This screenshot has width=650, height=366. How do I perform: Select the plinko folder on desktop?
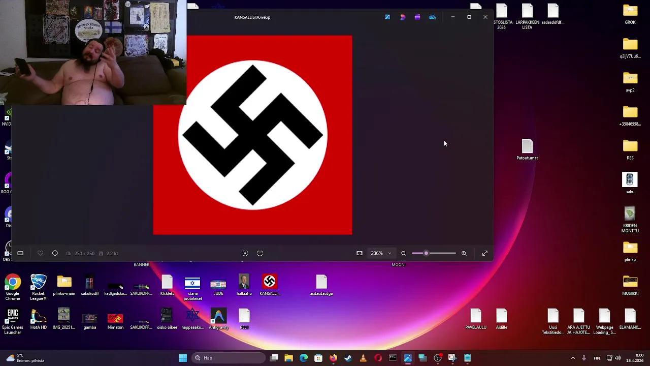point(630,252)
